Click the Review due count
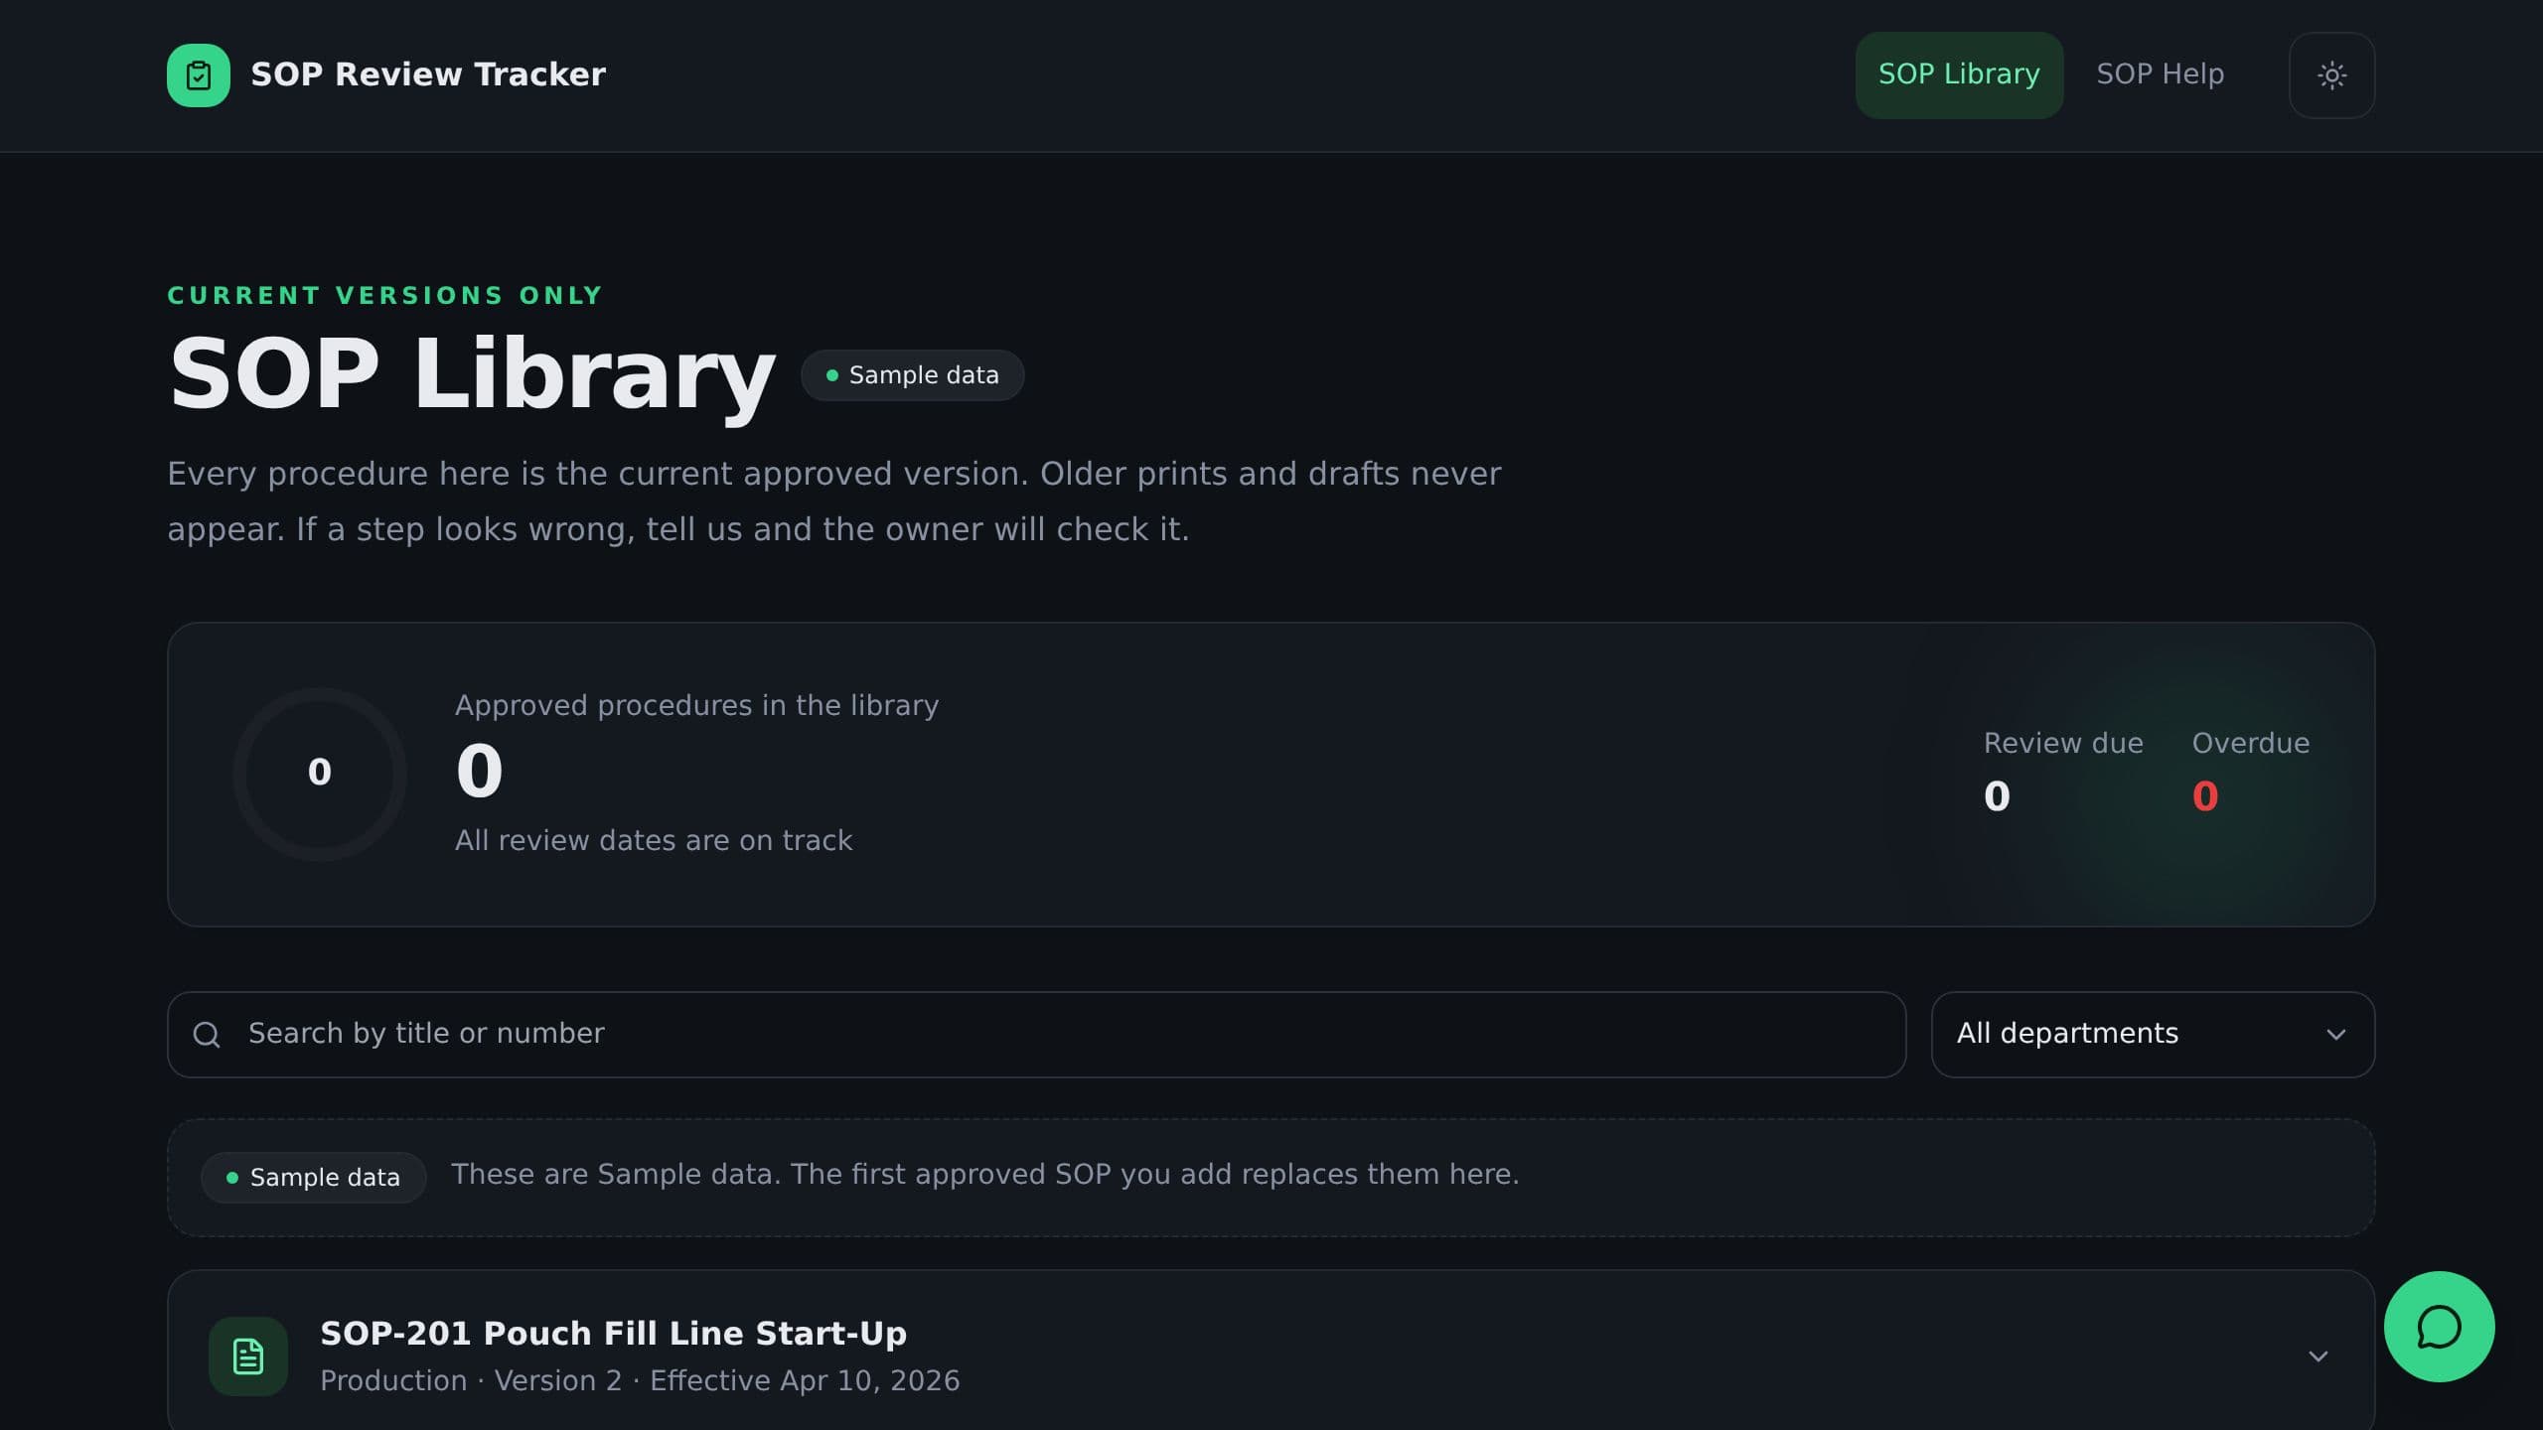The height and width of the screenshot is (1430, 2543). [x=1997, y=796]
